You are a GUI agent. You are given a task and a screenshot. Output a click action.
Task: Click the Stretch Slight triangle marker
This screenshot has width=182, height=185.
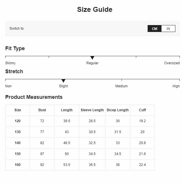[63, 81]
